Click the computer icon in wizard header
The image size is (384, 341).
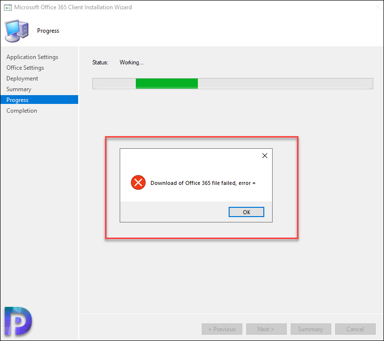[x=17, y=31]
